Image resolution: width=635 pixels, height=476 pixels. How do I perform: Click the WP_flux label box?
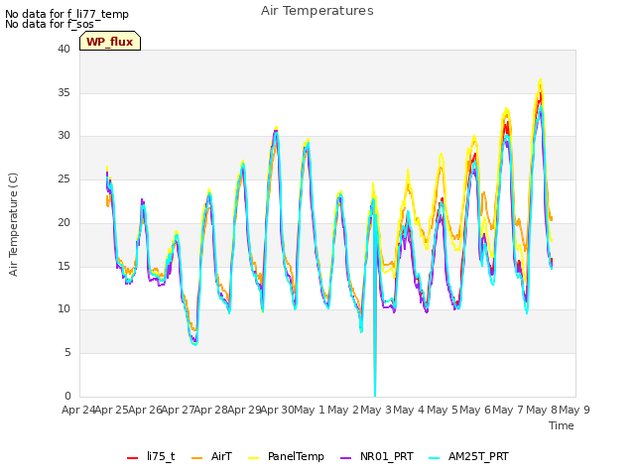coord(110,41)
